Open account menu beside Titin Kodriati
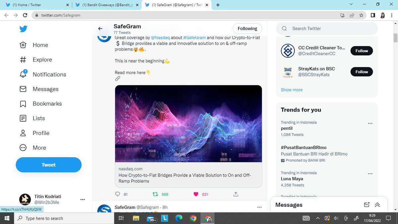Image resolution: width=398 pixels, height=224 pixels. pyautogui.click(x=83, y=199)
